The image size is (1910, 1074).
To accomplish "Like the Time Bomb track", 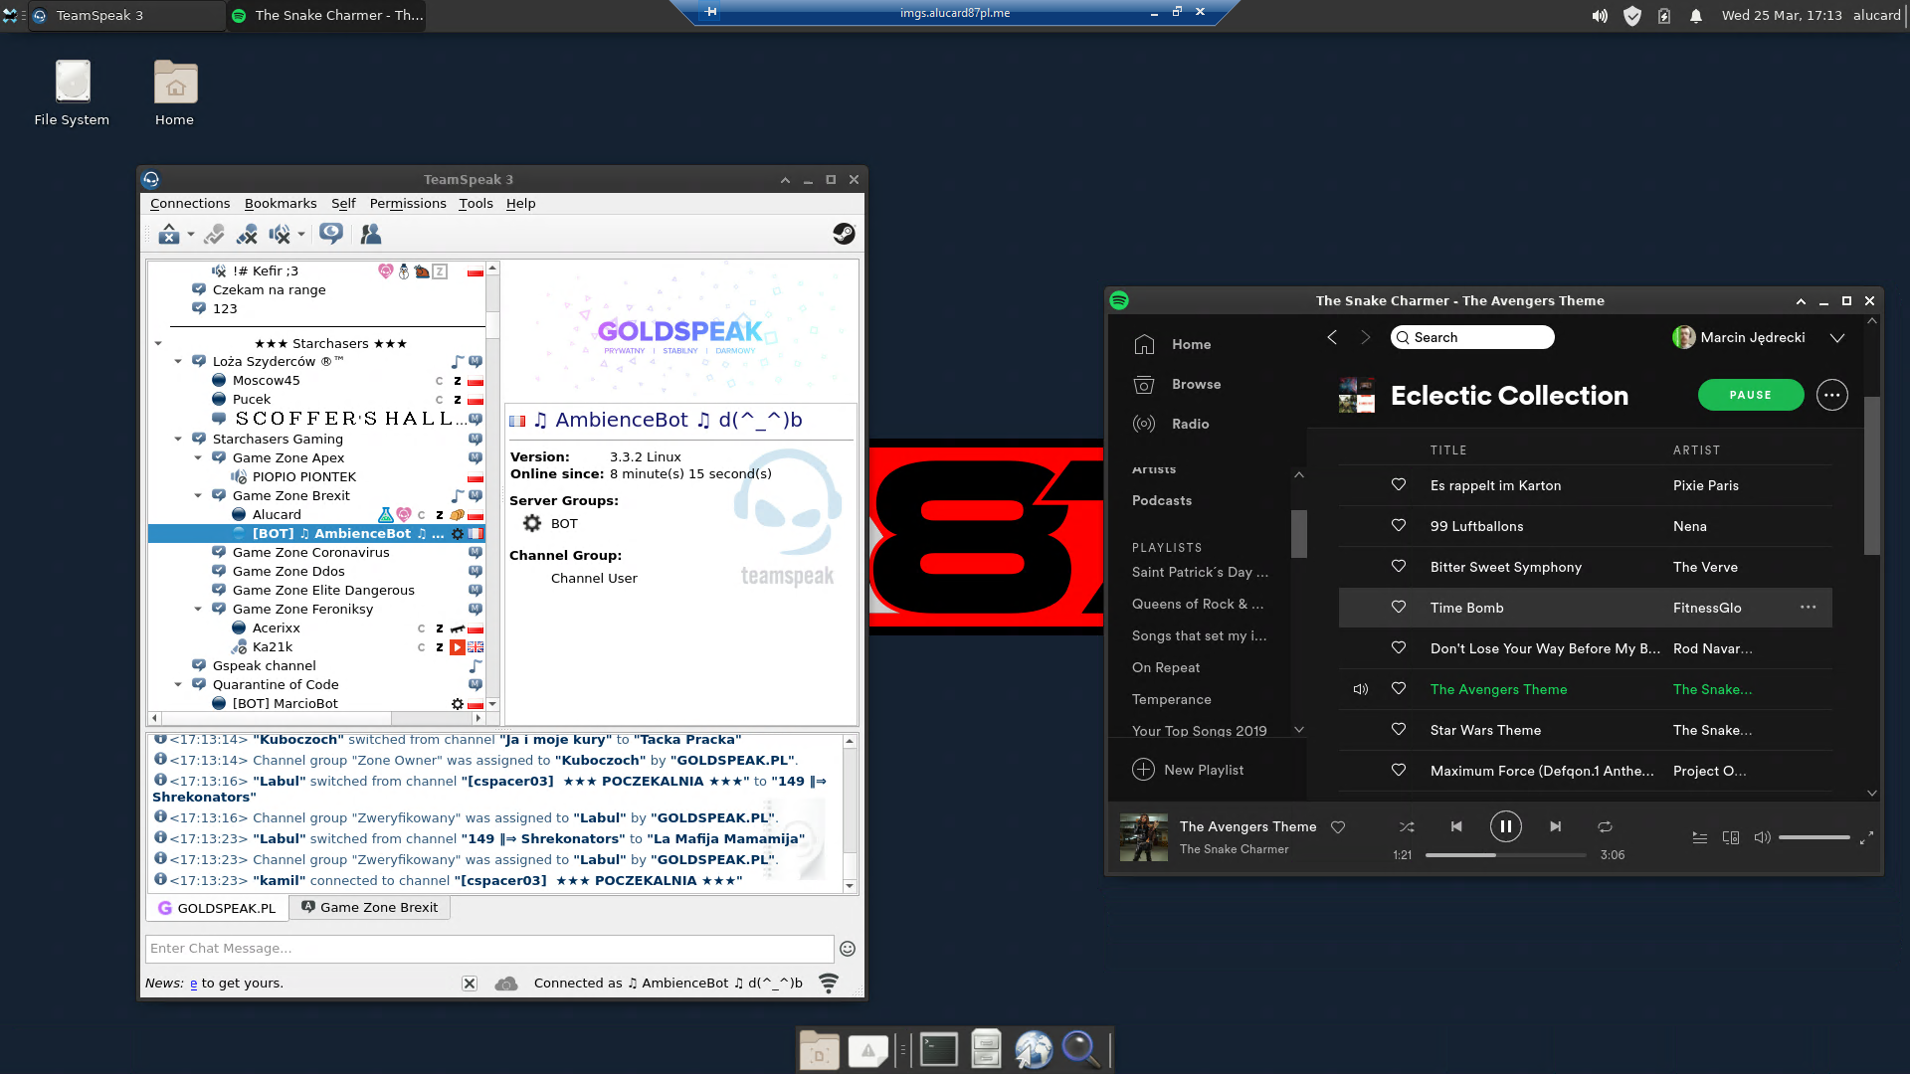I will [1398, 608].
